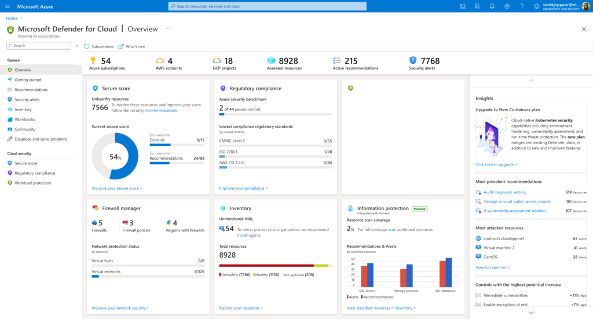Click the Install agents link
Screen dimensions: 593x319
pos(243,235)
